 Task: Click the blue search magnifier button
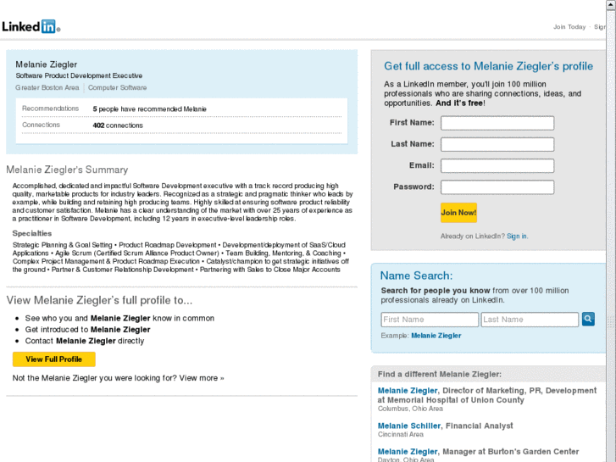click(x=588, y=319)
